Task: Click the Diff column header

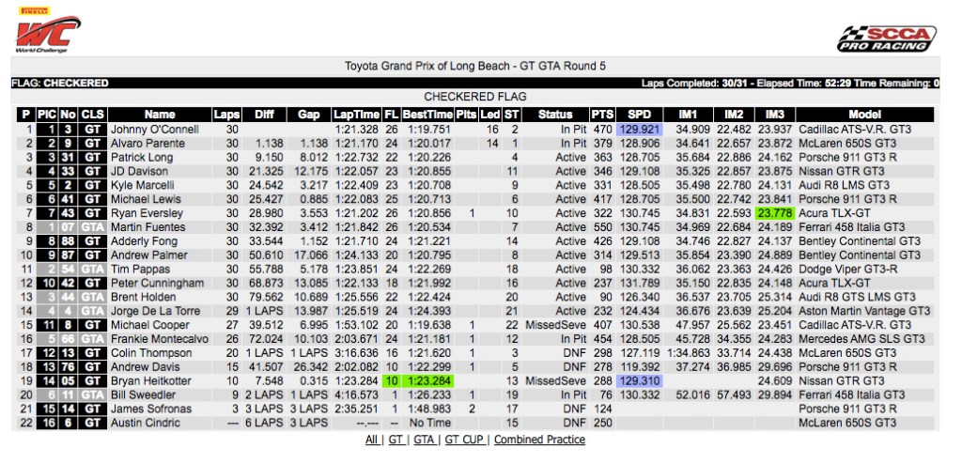Action: [x=264, y=115]
